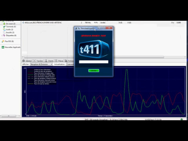Switch to the Général tab
This screenshot has height=141, width=188.
click(27, 61)
